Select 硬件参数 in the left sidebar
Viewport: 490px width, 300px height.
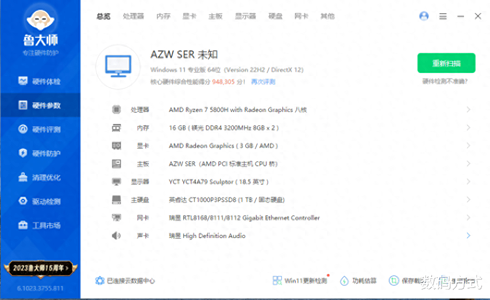(x=40, y=105)
